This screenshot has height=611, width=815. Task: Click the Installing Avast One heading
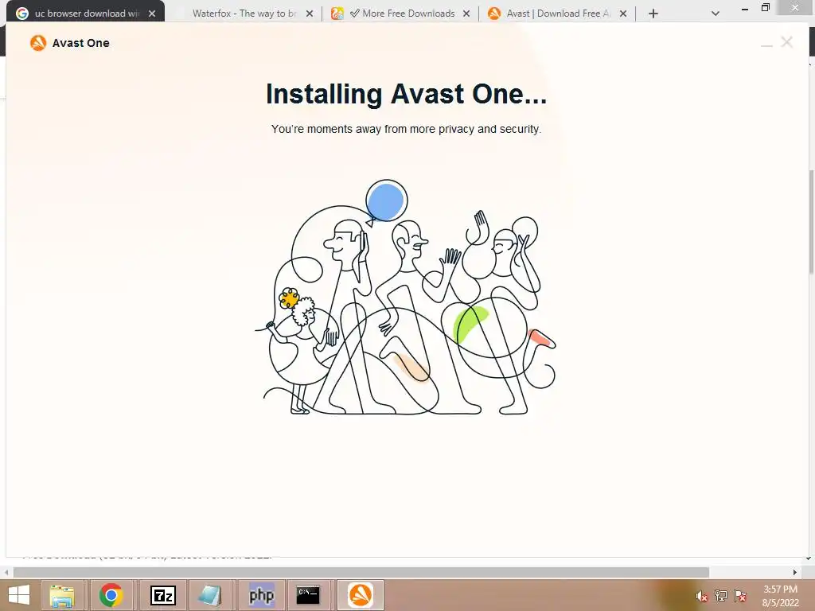click(x=406, y=94)
